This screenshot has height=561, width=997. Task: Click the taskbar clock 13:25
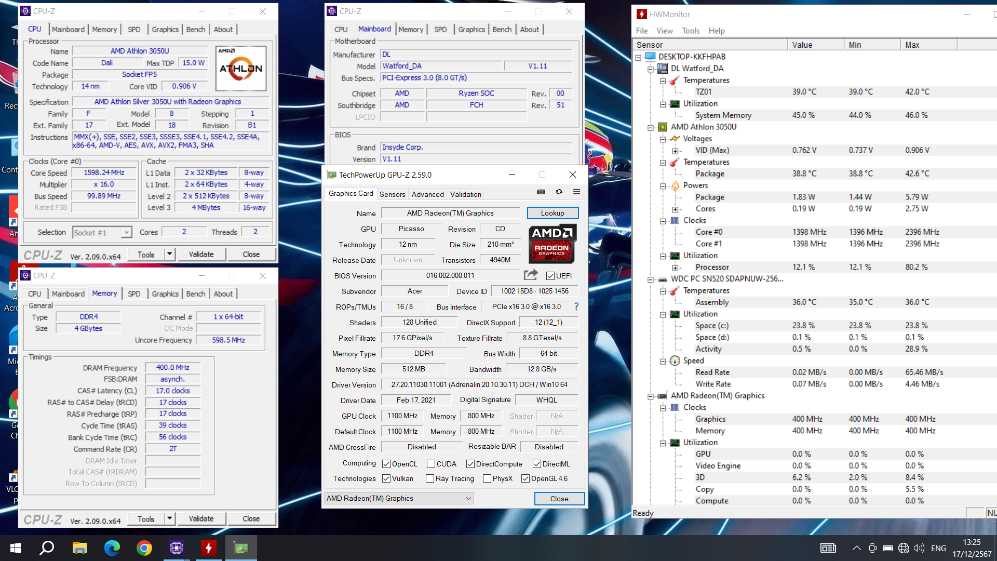click(x=972, y=542)
